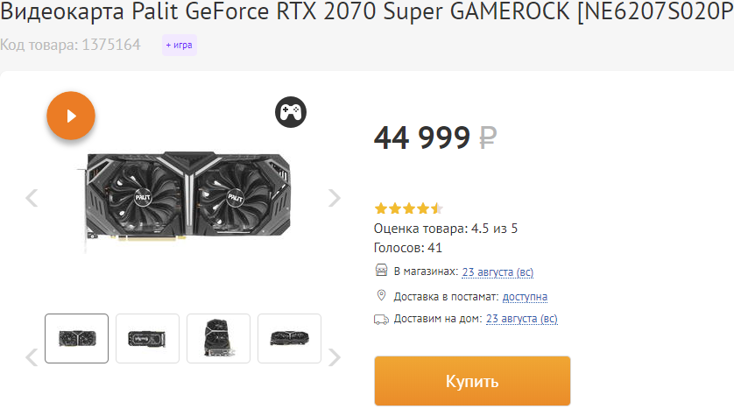Image resolution: width=734 pixels, height=409 pixels.
Task: Select second thumbnail of video card
Action: (x=147, y=338)
